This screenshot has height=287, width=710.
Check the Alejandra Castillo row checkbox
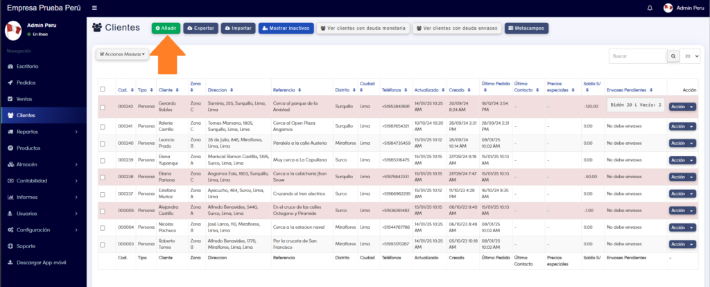pyautogui.click(x=103, y=211)
